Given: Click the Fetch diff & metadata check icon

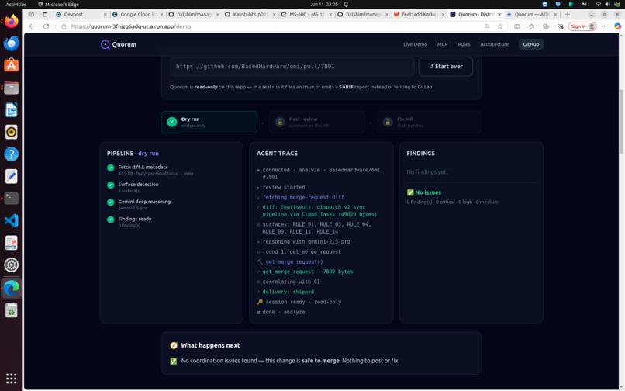Looking at the screenshot, I should 111,168.
